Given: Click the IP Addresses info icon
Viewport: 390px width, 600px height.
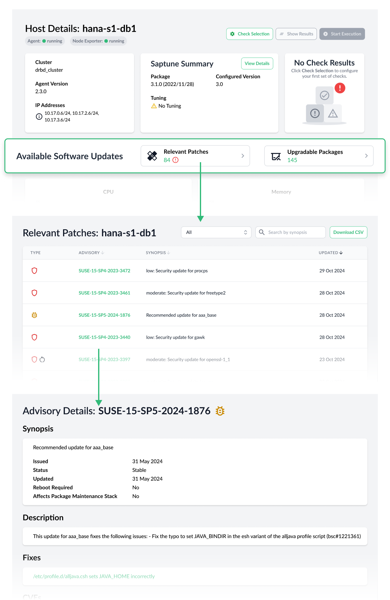Looking at the screenshot, I should click(39, 116).
